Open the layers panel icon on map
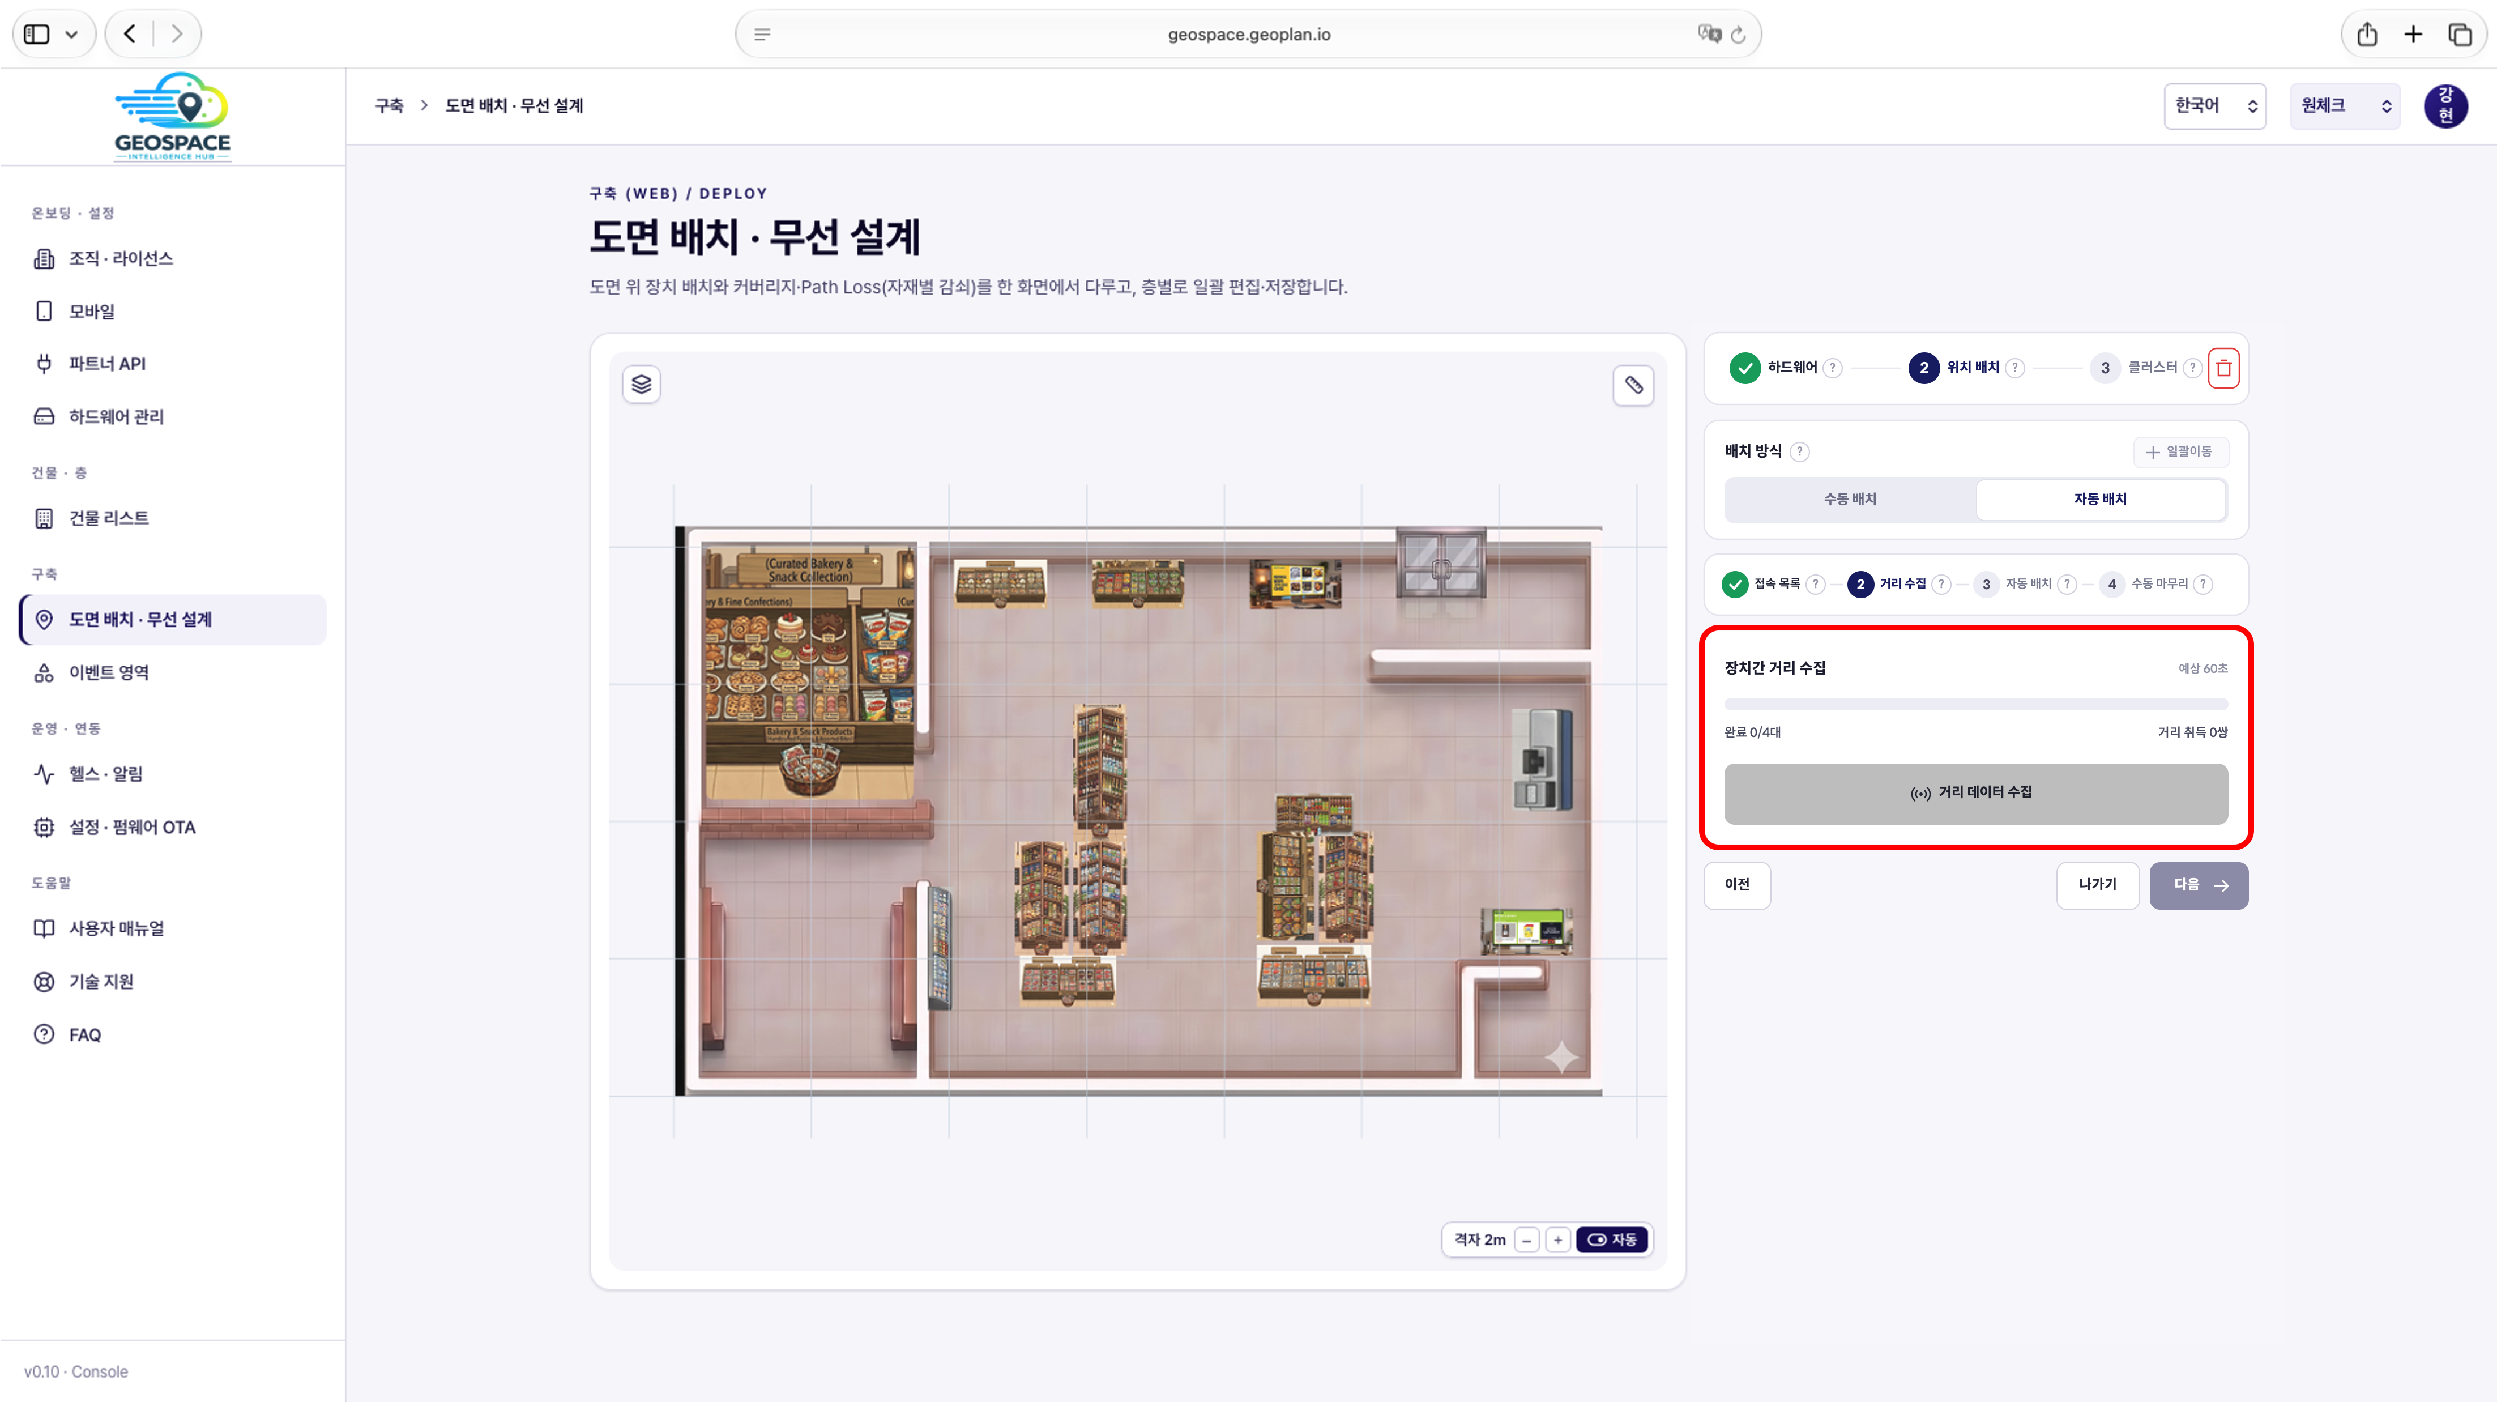This screenshot has width=2497, height=1402. (641, 385)
